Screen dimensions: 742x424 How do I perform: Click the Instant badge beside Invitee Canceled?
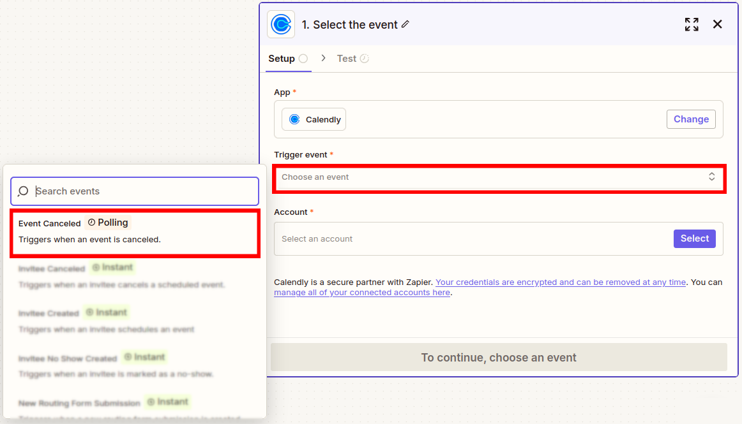[x=112, y=268]
